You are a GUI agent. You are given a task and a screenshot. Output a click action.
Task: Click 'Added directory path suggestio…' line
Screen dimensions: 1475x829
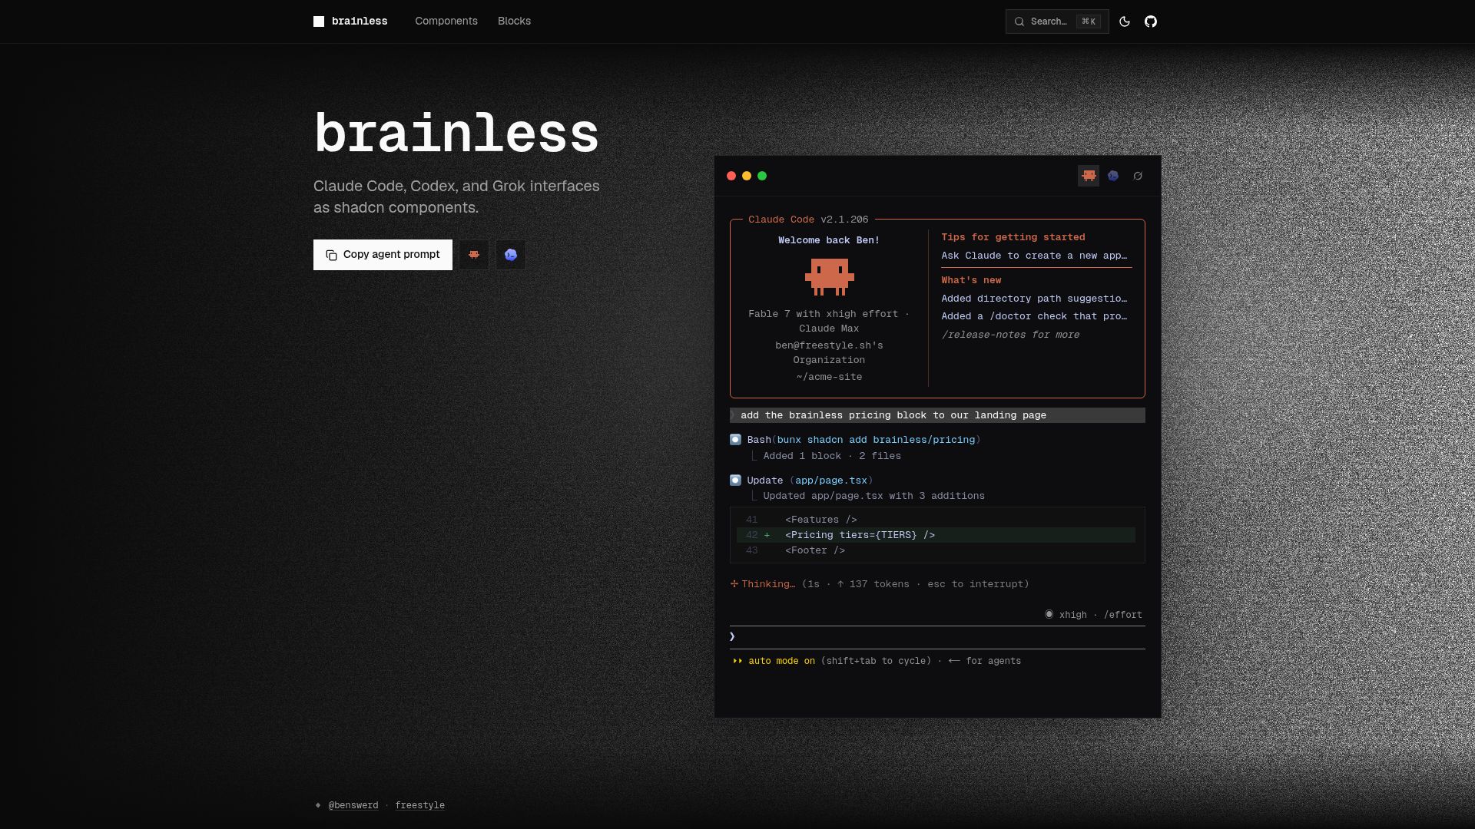coord(1034,299)
